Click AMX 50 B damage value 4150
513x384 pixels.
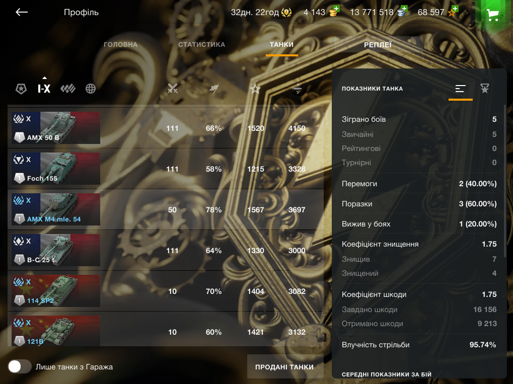(297, 128)
